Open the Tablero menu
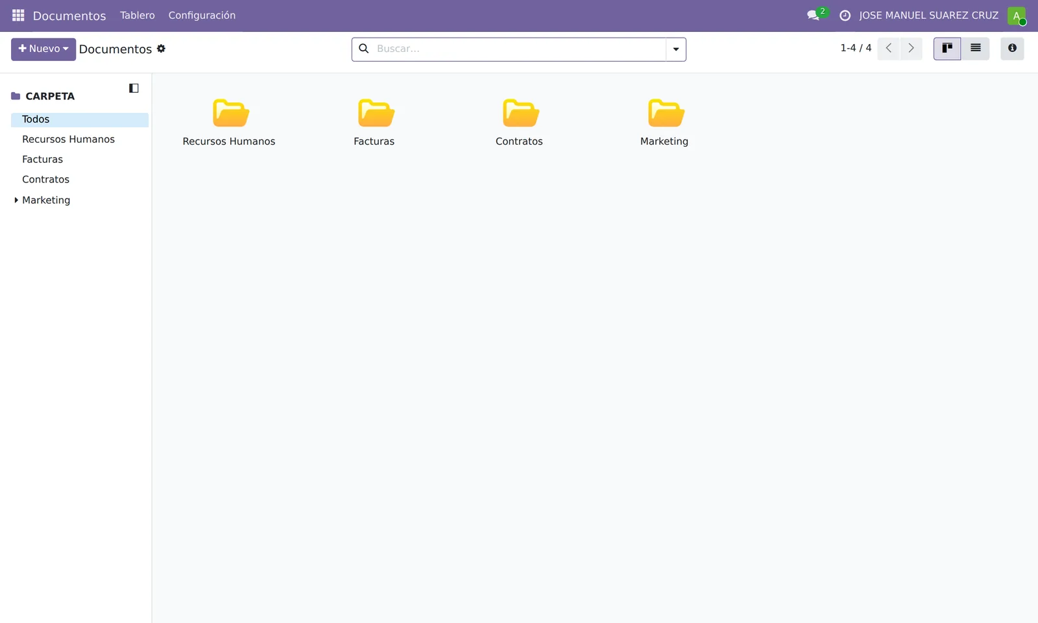Viewport: 1038px width, 623px height. [138, 16]
